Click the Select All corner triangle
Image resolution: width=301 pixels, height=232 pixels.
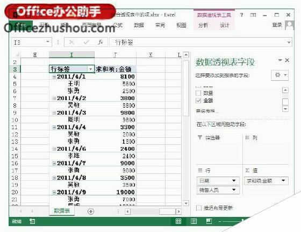point(17,55)
